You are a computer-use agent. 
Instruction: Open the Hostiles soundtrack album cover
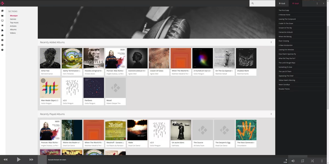point(94,58)
